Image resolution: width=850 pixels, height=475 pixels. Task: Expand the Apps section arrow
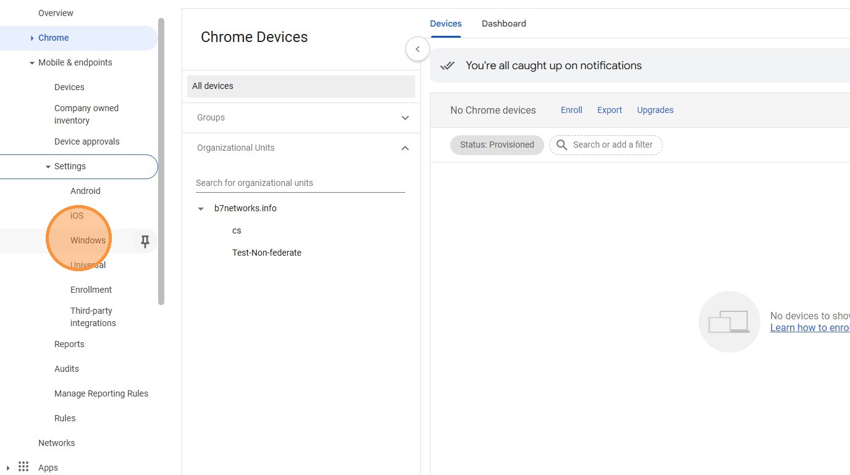(x=8, y=468)
